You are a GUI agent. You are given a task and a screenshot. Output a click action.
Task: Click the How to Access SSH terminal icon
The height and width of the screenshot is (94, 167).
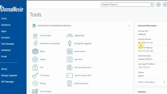pyautogui.click(x=70, y=75)
